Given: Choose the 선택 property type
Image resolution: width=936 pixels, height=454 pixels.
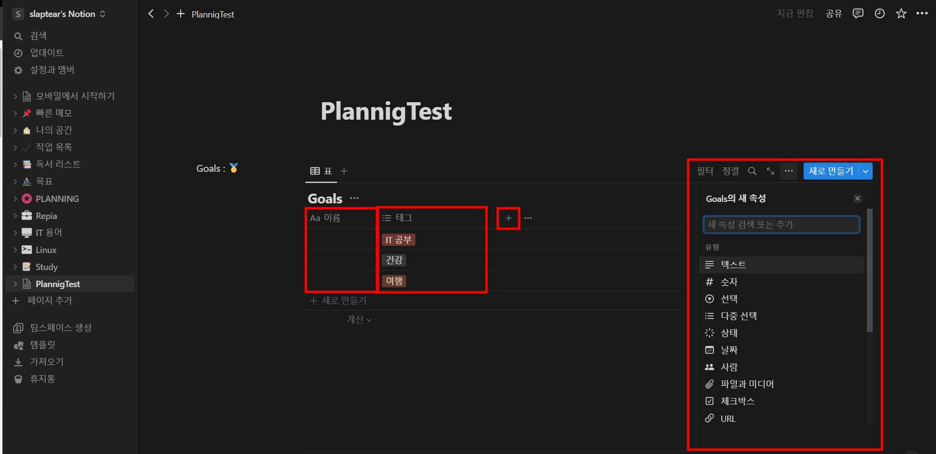Looking at the screenshot, I should point(729,299).
